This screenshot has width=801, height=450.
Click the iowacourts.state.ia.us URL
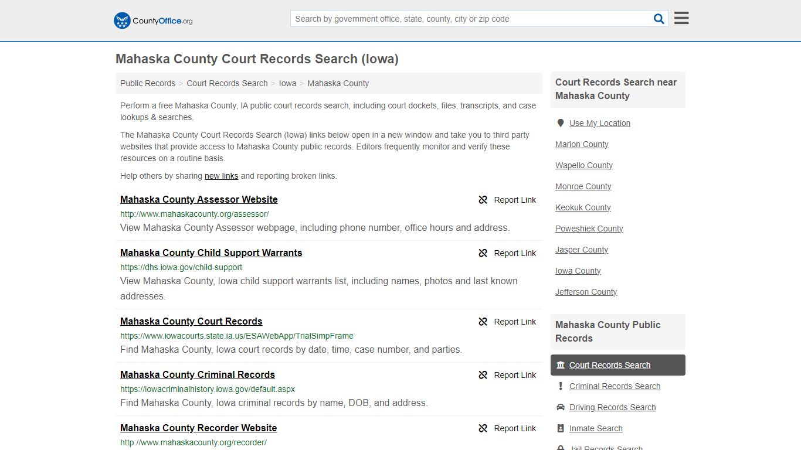237,336
